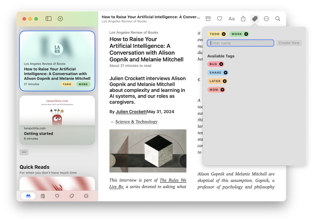Open The Rules We Live By link
The height and width of the screenshot is (223, 317).
[148, 183]
